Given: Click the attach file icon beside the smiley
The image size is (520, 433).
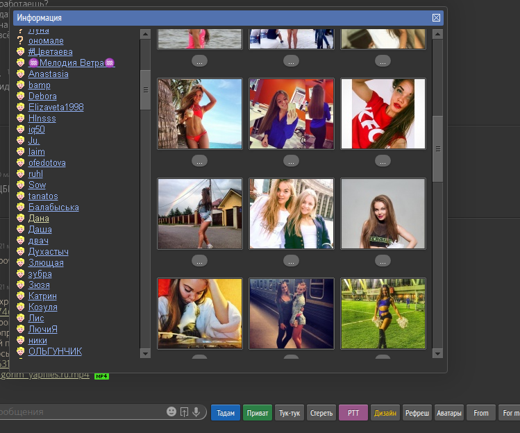Looking at the screenshot, I should pos(184,412).
